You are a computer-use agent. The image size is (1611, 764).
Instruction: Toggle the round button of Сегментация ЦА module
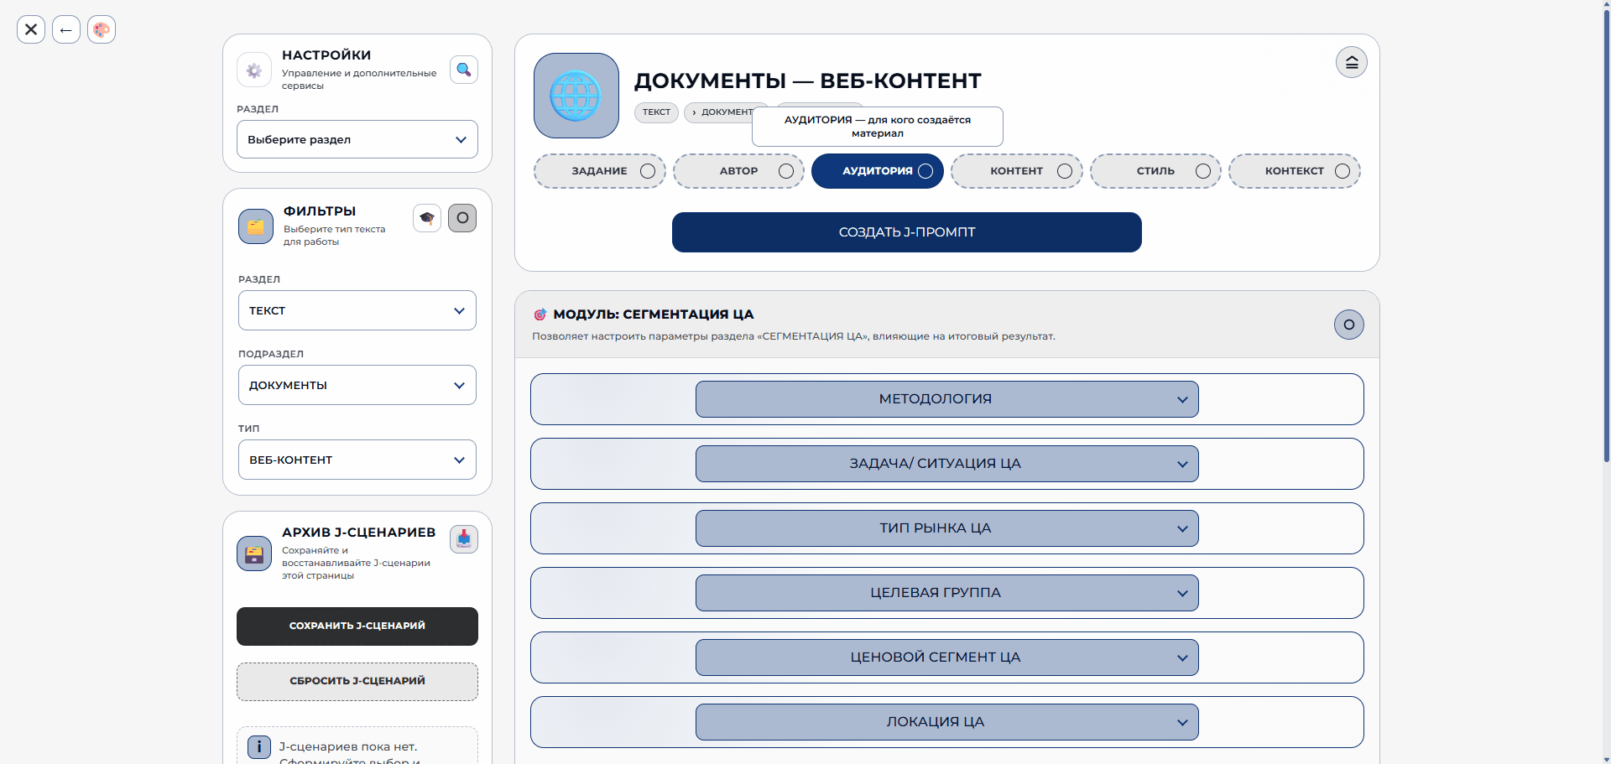[1349, 325]
